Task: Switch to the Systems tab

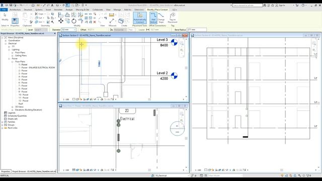Action: click(x=39, y=10)
